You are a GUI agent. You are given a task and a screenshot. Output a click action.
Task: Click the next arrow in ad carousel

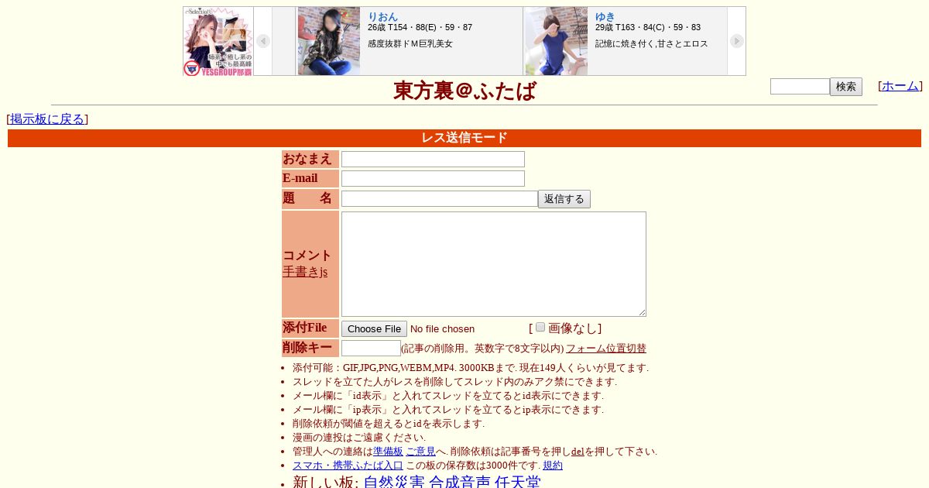click(737, 41)
